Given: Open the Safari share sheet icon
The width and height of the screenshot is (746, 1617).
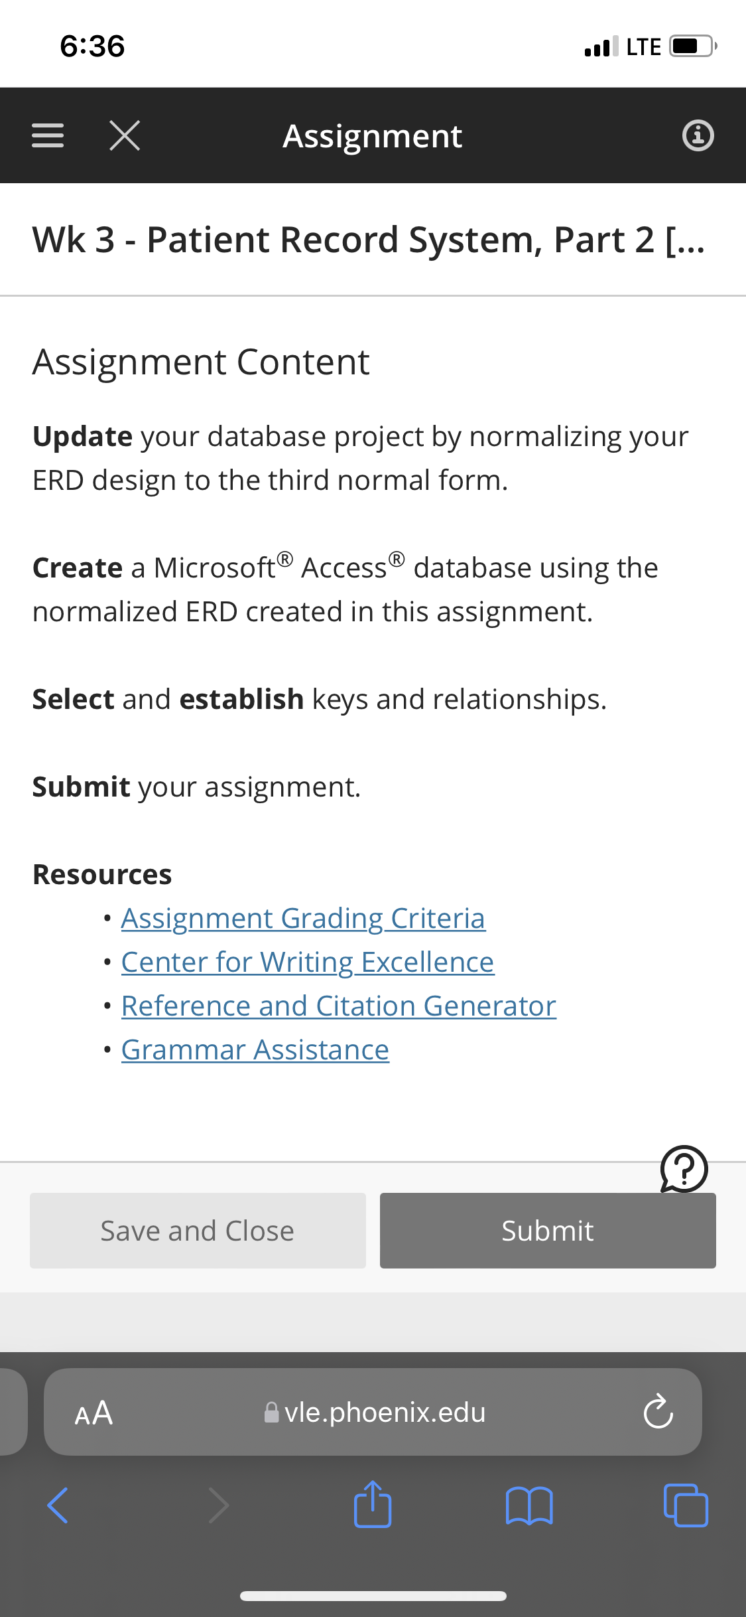Looking at the screenshot, I should tap(373, 1504).
